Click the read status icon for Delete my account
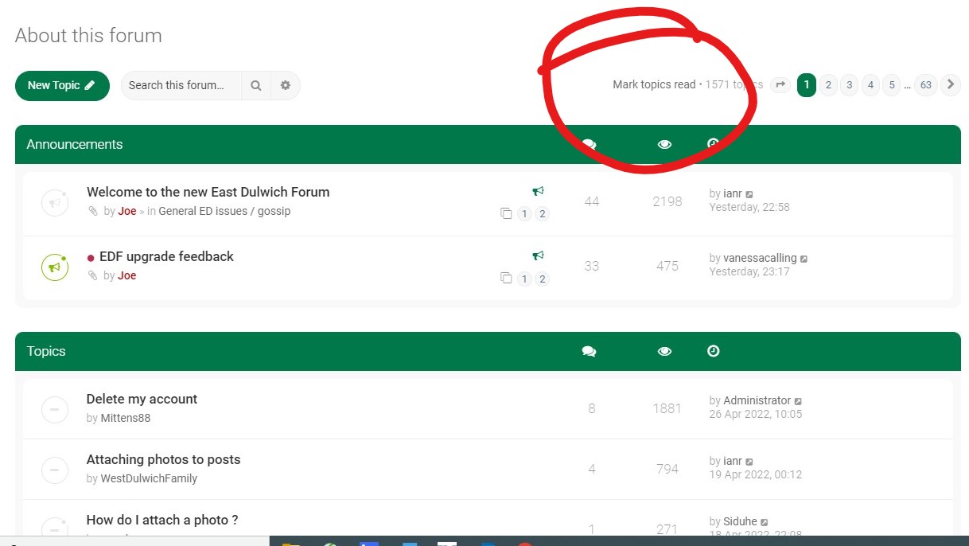This screenshot has width=969, height=546. (x=55, y=409)
